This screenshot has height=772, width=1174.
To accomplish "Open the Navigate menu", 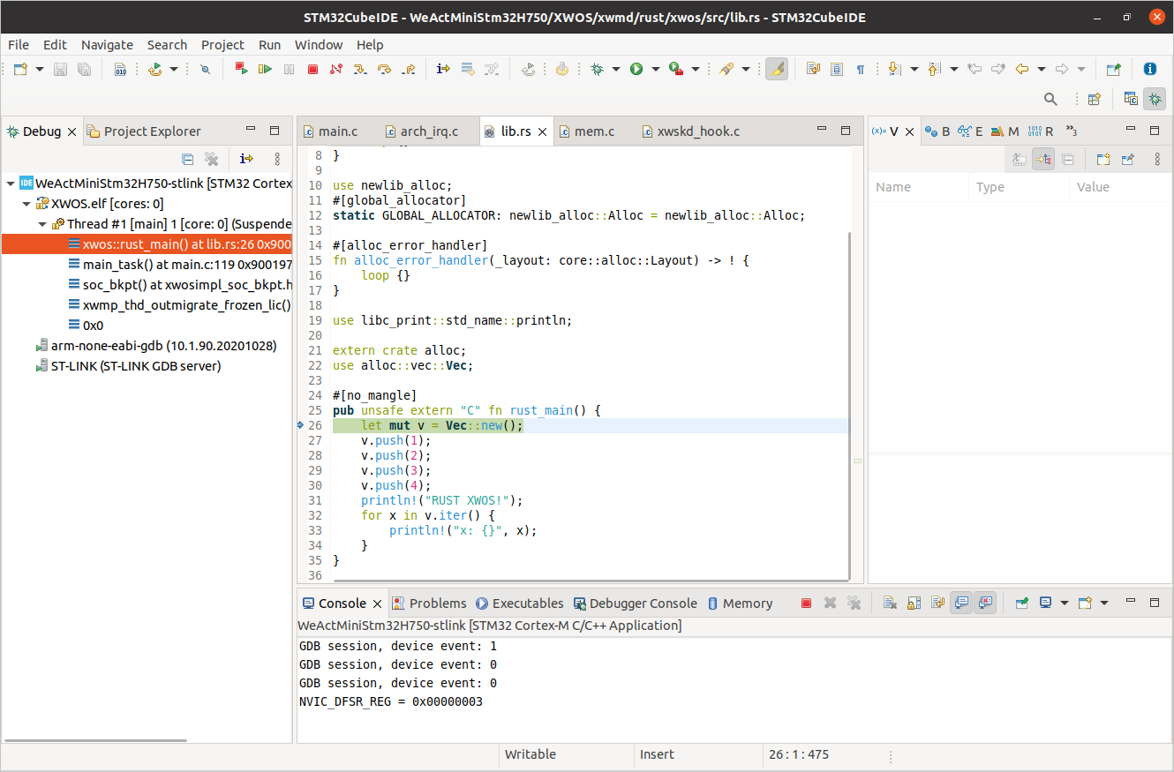I will [107, 44].
